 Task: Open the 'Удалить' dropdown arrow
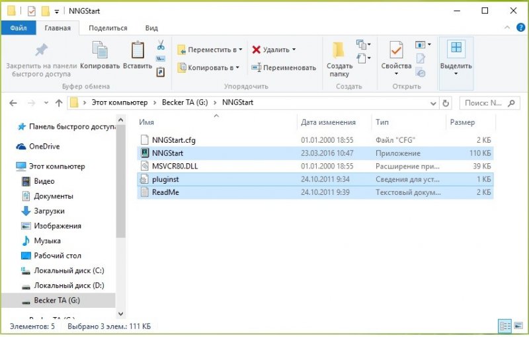click(294, 50)
